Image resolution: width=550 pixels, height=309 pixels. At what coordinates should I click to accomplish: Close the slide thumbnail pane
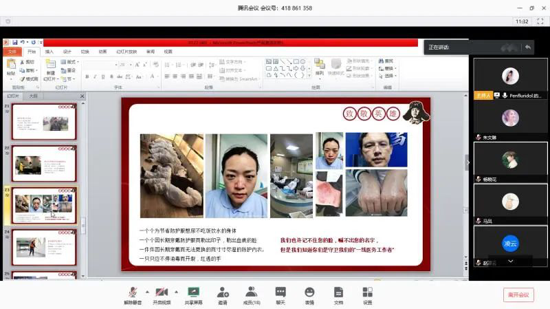pyautogui.click(x=82, y=96)
